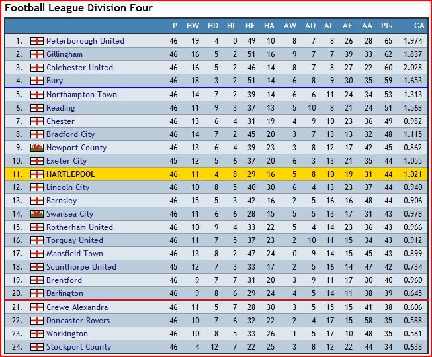432x357 pixels.
Task: Sort table by the Pts column header
Action: (x=386, y=26)
